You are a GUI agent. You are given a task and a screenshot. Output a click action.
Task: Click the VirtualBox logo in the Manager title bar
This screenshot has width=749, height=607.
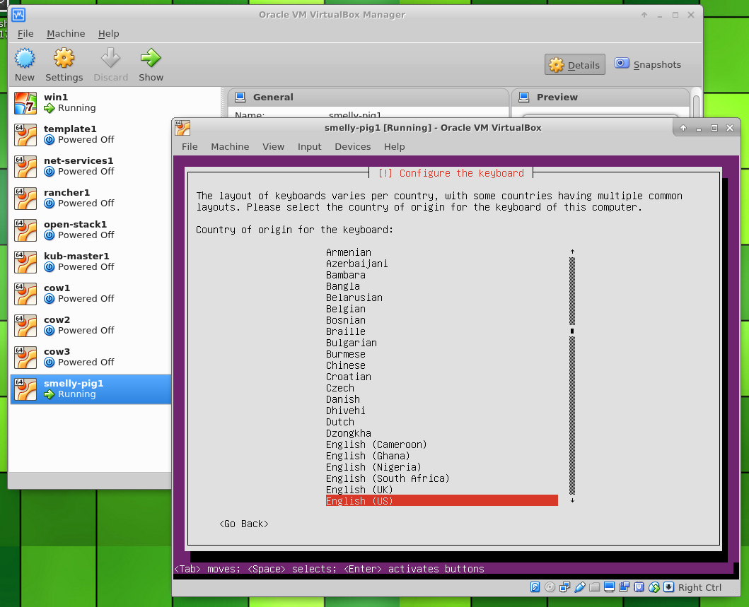coord(18,15)
